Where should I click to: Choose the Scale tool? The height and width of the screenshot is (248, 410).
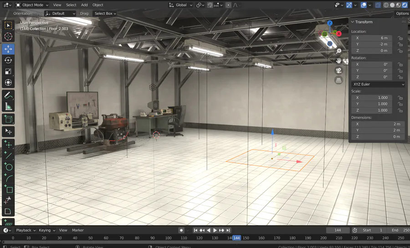coord(8,71)
